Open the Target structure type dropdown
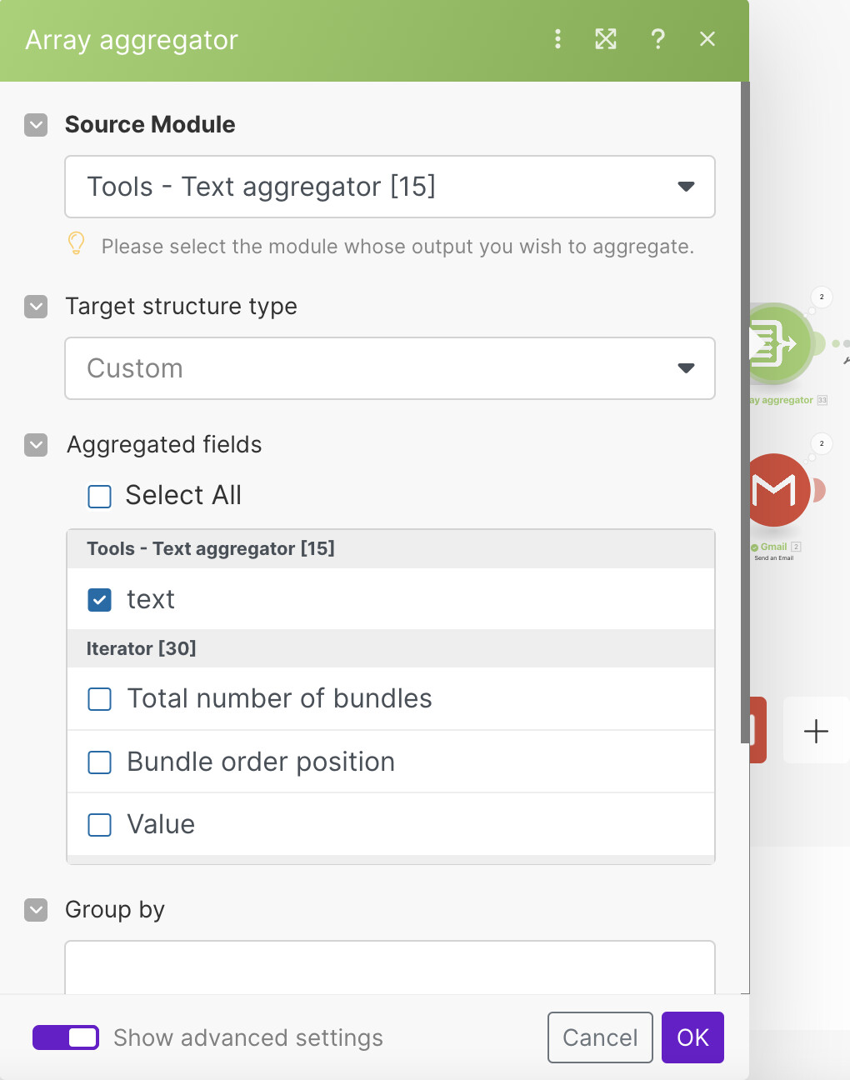This screenshot has width=850, height=1080. click(x=389, y=368)
